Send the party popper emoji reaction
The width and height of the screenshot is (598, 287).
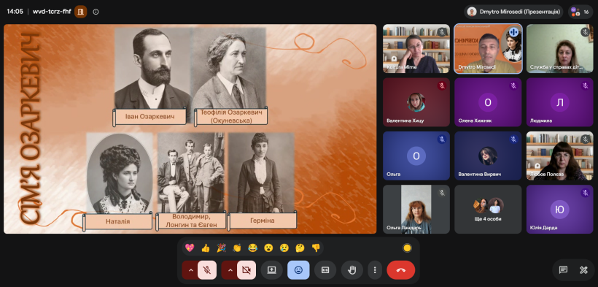pos(221,248)
